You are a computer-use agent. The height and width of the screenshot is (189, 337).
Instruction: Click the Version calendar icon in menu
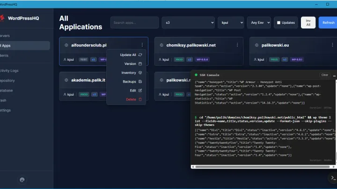pyautogui.click(x=140, y=63)
